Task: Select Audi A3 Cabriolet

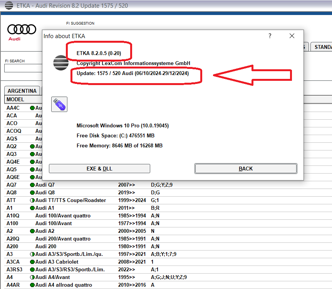Action: (x=57, y=262)
